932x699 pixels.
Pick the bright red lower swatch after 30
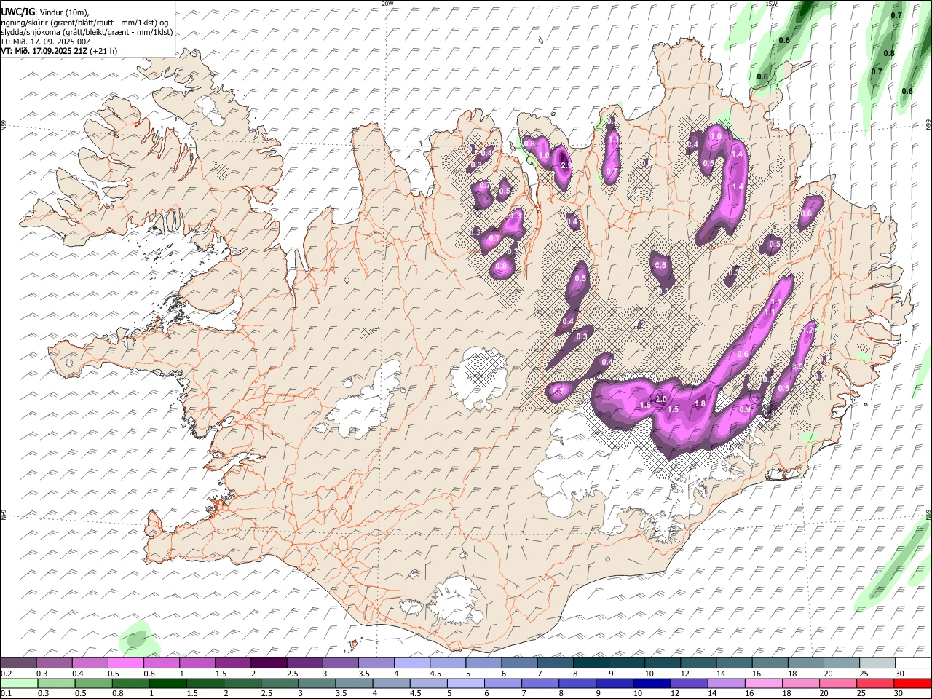click(x=912, y=683)
